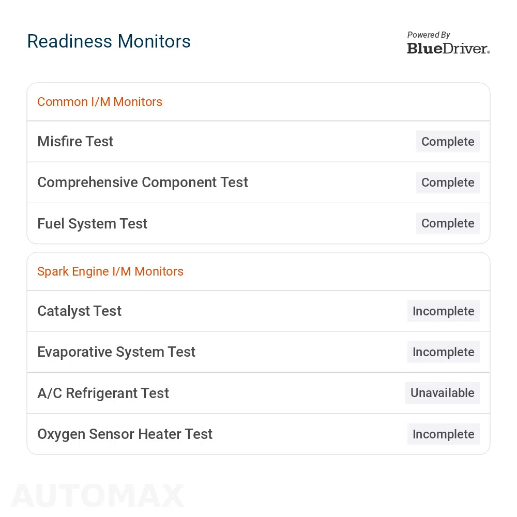
Task: Open the Misfire Test row
Action: click(x=258, y=142)
